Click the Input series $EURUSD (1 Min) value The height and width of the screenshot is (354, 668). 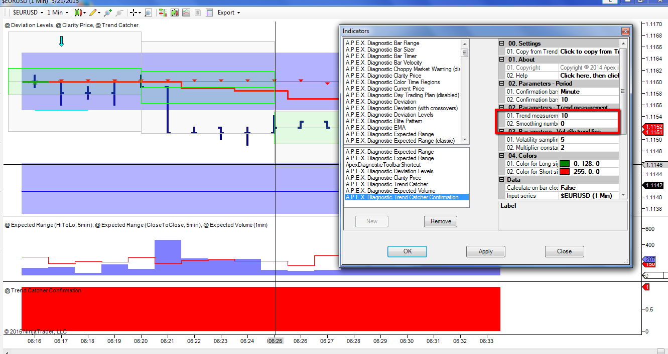pos(589,196)
